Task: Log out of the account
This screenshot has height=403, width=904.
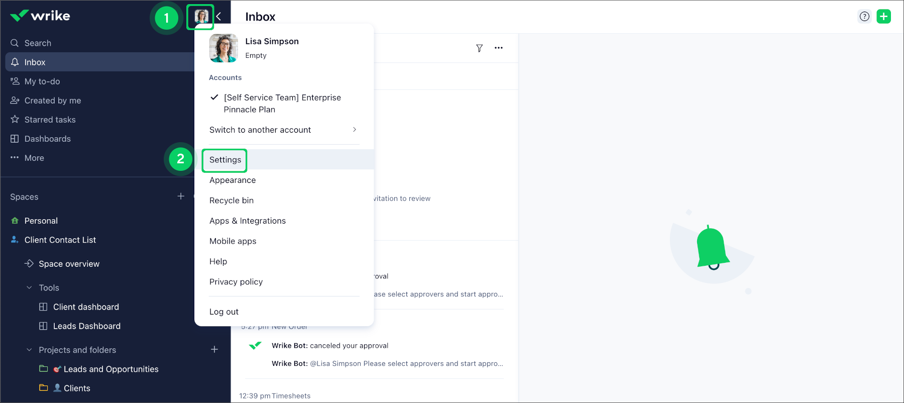Action: tap(224, 312)
